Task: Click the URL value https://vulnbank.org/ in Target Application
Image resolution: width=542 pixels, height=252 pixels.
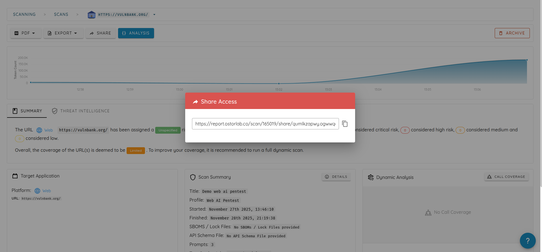Action: (x=41, y=198)
